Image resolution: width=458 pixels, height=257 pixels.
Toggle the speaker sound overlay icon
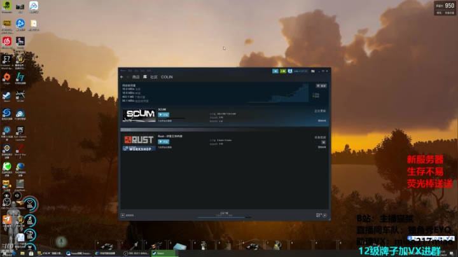(x=17, y=196)
